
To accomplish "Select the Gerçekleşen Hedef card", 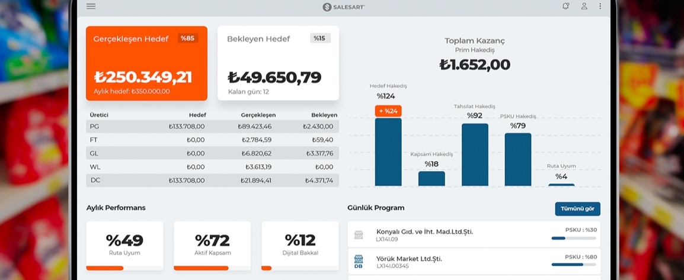I will pyautogui.click(x=146, y=63).
